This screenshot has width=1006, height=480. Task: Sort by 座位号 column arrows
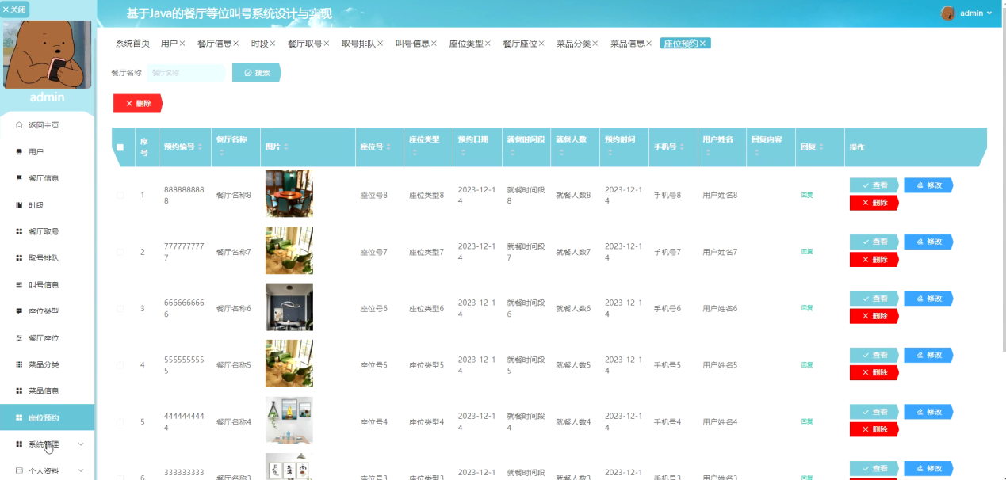[389, 147]
